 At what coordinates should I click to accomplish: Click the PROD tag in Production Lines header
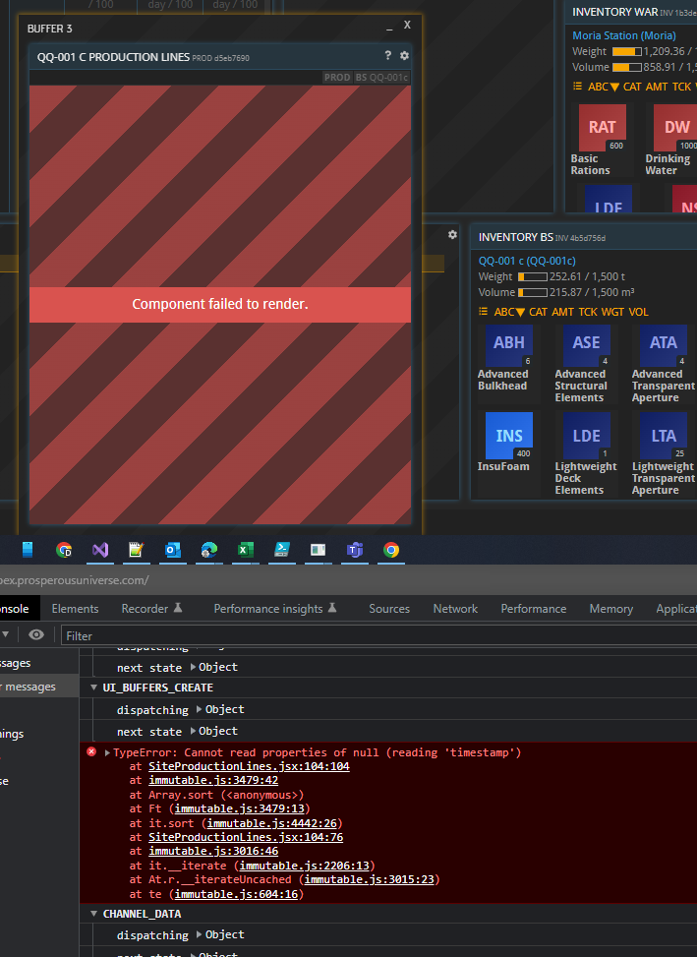click(x=337, y=78)
